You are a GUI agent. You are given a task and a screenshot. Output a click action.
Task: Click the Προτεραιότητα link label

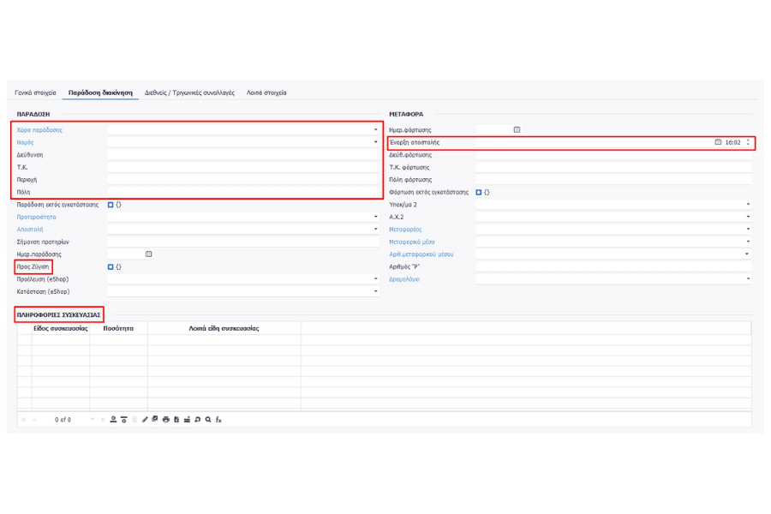tap(36, 217)
